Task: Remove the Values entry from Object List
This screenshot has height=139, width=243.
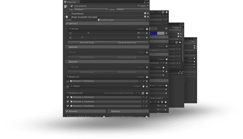Action: coord(147,86)
